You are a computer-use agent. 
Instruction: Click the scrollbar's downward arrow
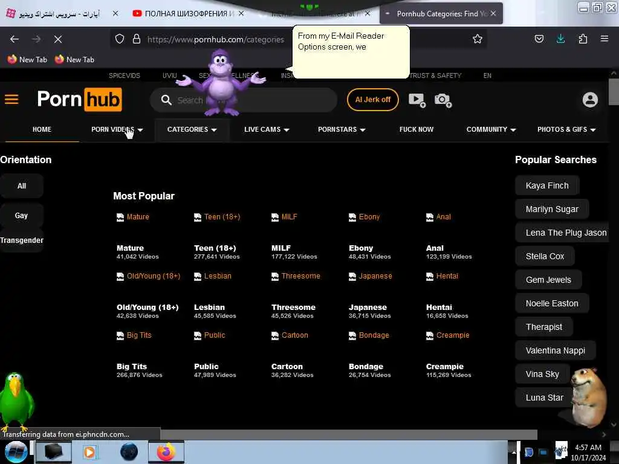614,425
